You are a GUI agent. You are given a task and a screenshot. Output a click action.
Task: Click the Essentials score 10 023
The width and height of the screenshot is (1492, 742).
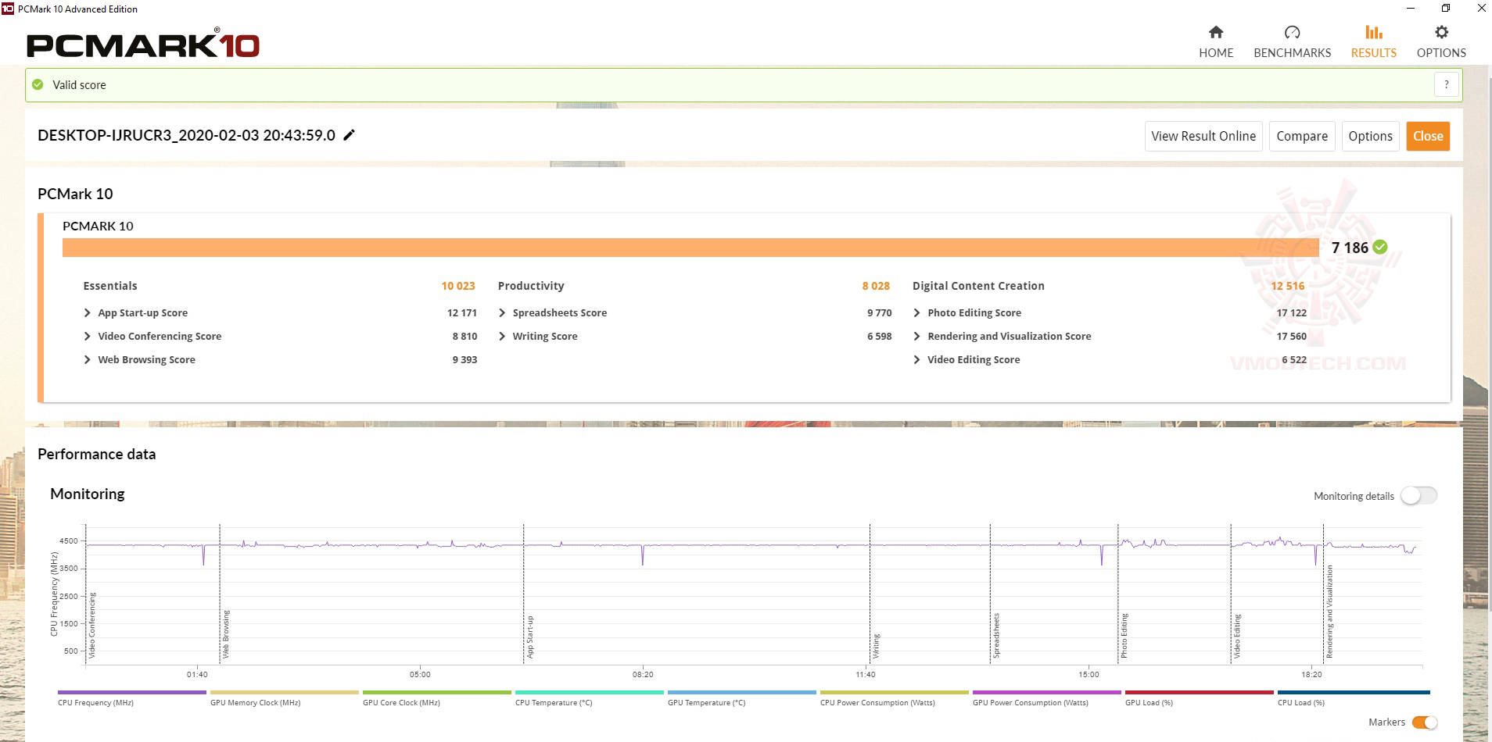click(x=458, y=286)
